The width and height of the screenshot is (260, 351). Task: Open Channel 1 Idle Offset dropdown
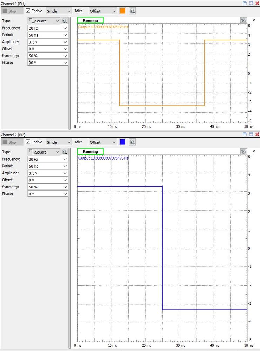(103, 11)
